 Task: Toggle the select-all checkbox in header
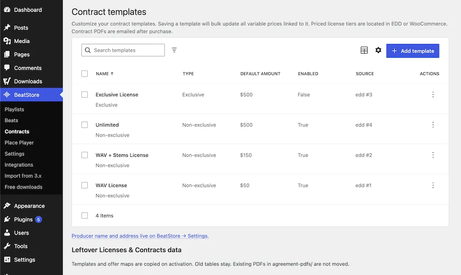click(x=84, y=74)
